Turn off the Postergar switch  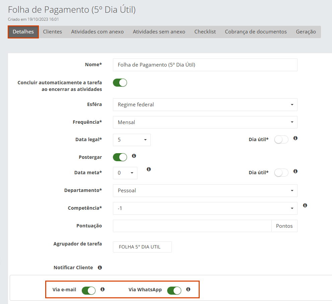coord(120,157)
